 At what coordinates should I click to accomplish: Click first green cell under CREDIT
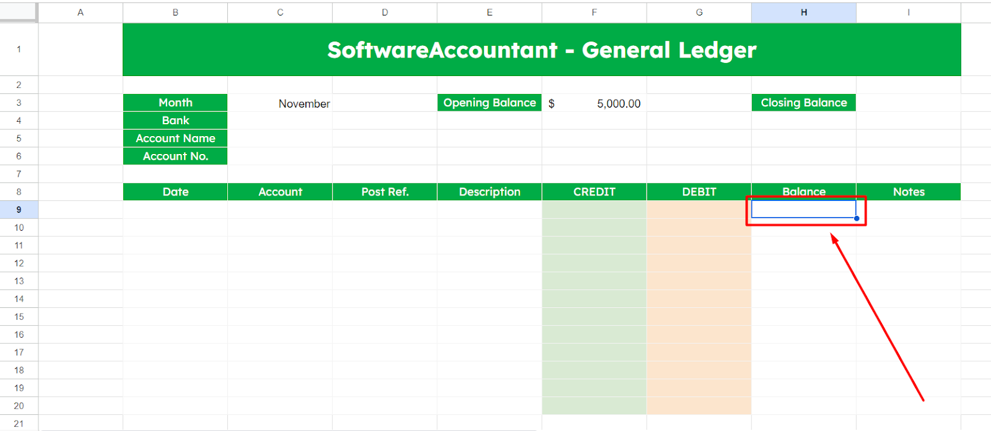594,210
